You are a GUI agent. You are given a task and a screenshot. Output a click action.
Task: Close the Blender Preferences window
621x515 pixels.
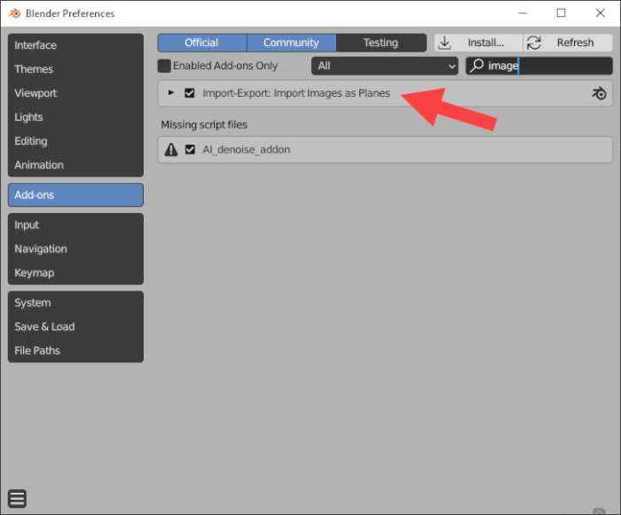coord(600,13)
